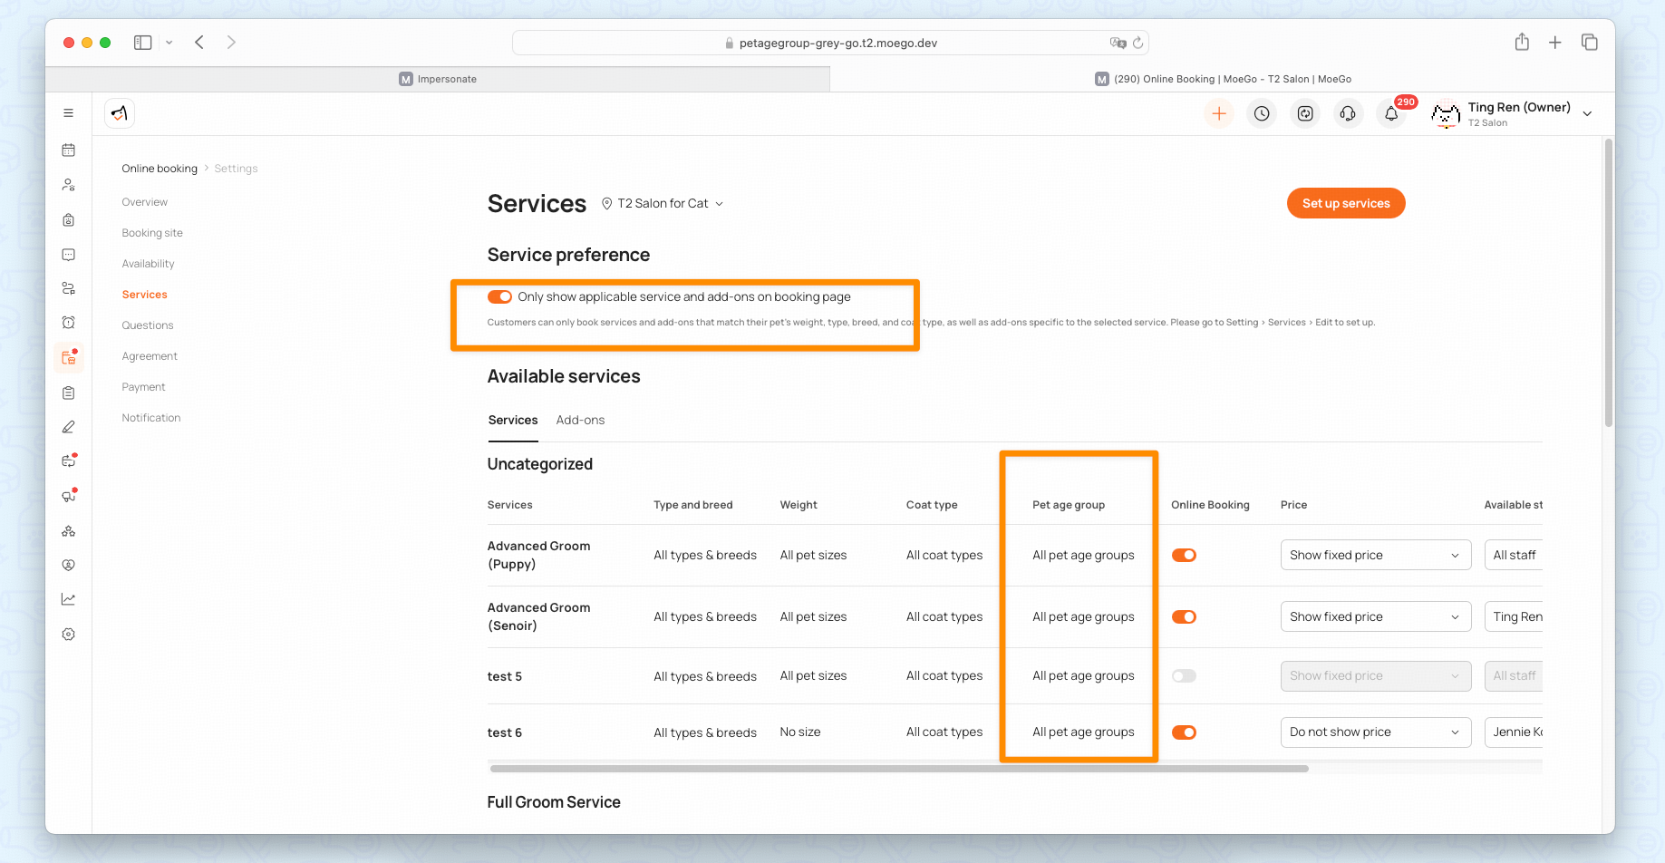The width and height of the screenshot is (1665, 863).
Task: Open the notifications bell icon
Action: (1391, 113)
